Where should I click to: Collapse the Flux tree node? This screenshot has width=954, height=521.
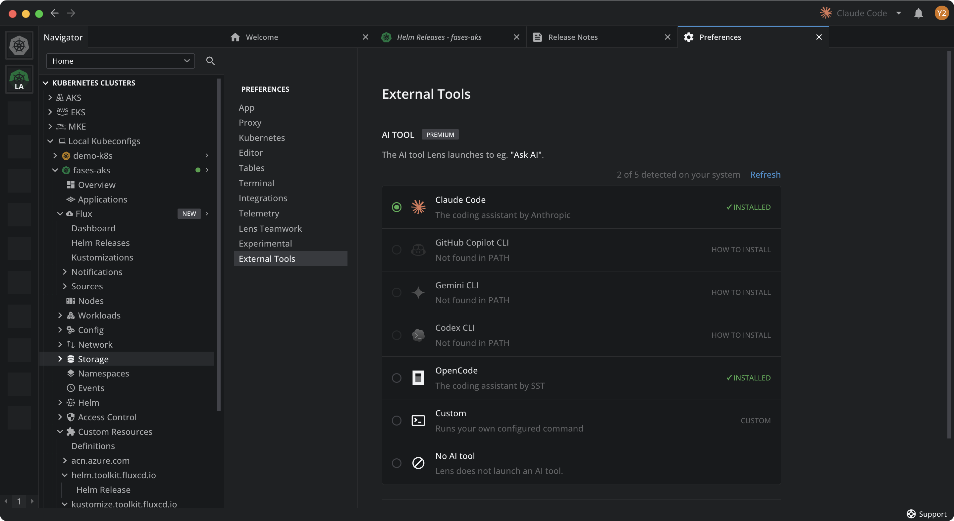(60, 213)
